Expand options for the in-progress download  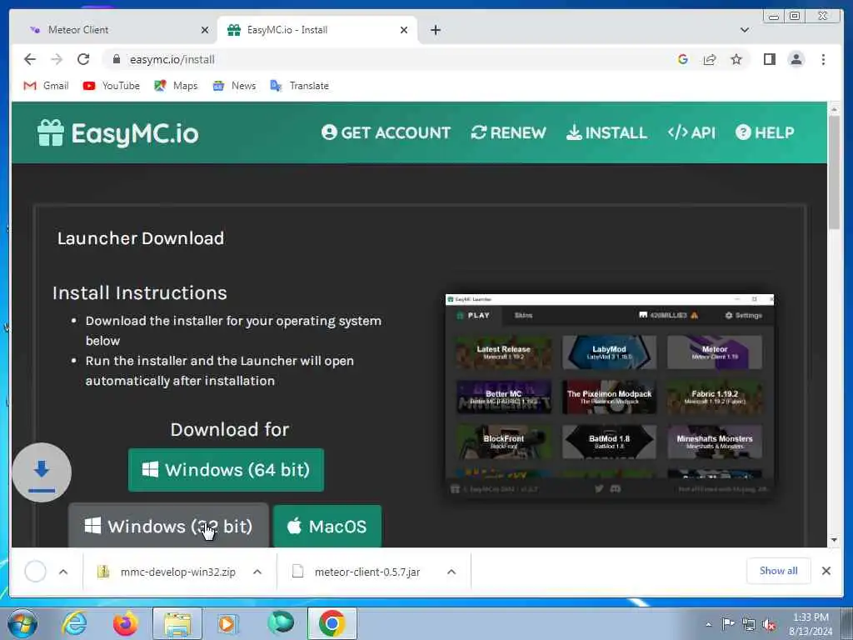63,572
